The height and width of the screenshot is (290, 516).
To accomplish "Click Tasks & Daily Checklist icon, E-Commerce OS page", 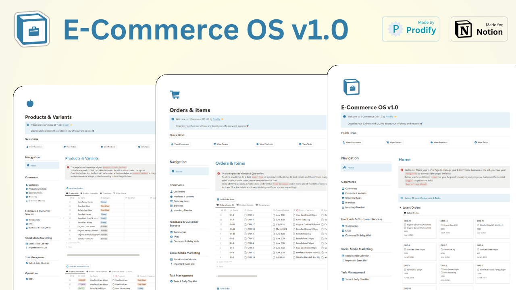I will pyautogui.click(x=343, y=279).
